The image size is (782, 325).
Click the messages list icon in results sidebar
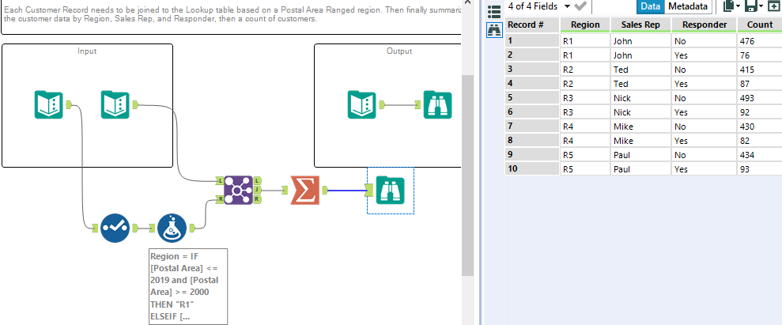(x=493, y=11)
